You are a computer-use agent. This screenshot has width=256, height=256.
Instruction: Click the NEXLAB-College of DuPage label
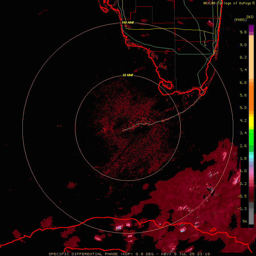[x=227, y=3]
